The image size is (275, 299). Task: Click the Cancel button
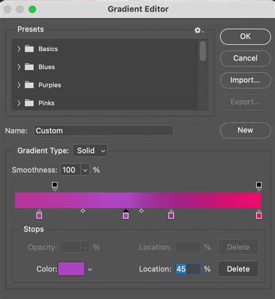click(x=245, y=58)
